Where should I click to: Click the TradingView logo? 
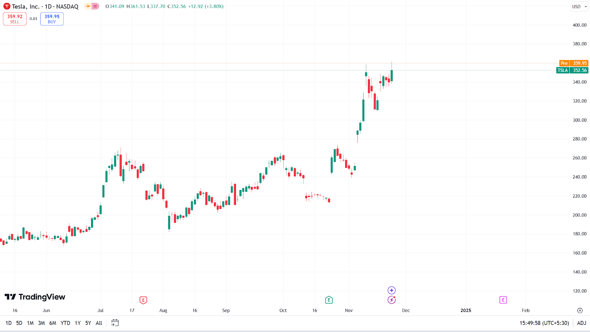click(x=35, y=297)
